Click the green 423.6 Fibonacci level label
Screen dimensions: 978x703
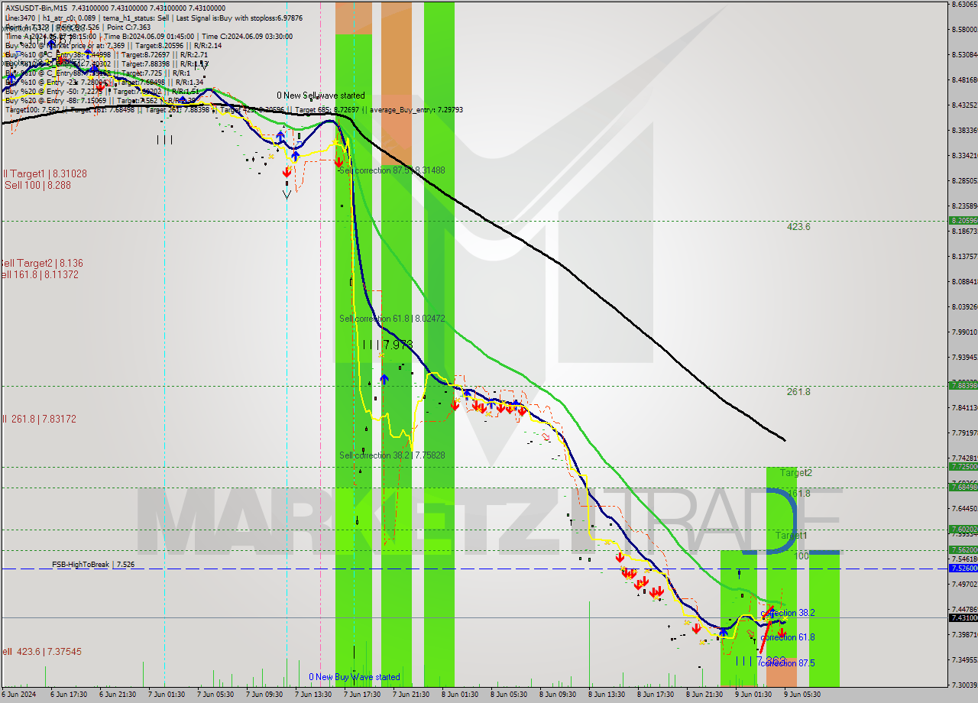click(x=798, y=227)
